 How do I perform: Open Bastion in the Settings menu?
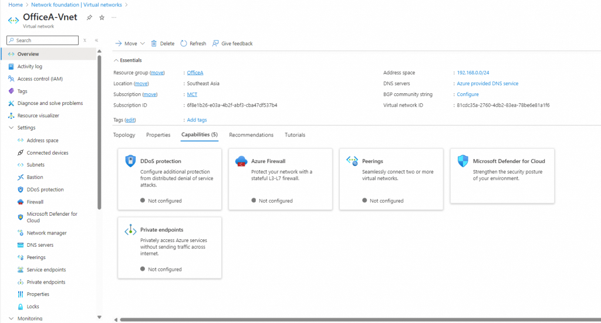tap(35, 177)
